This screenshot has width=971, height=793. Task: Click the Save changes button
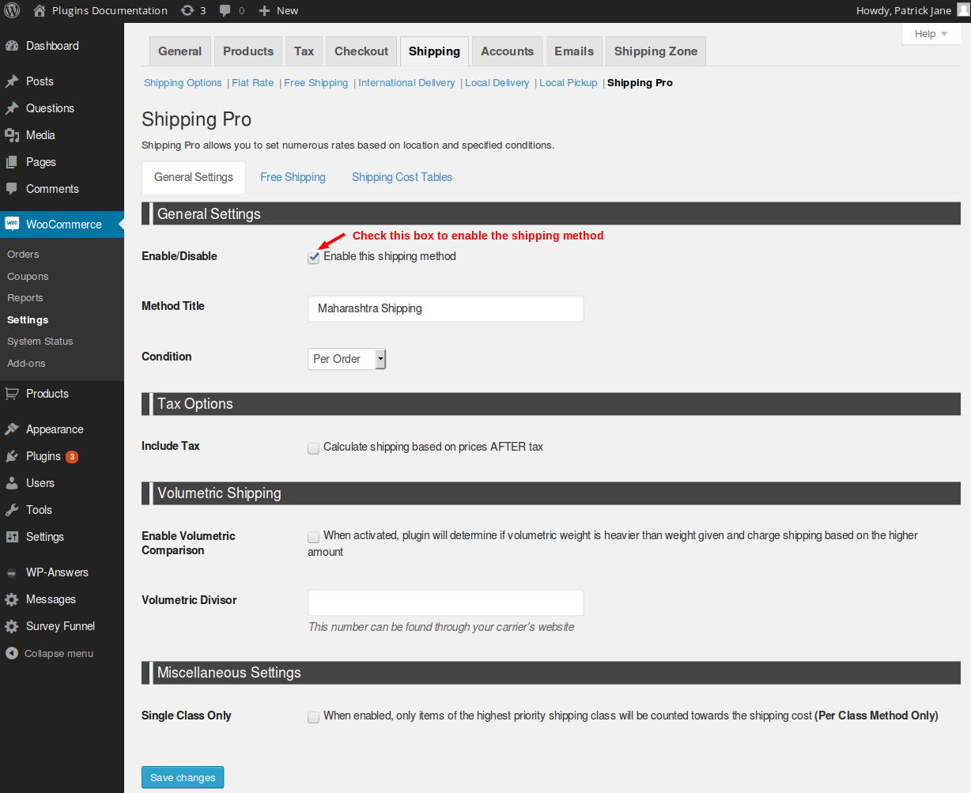click(183, 777)
